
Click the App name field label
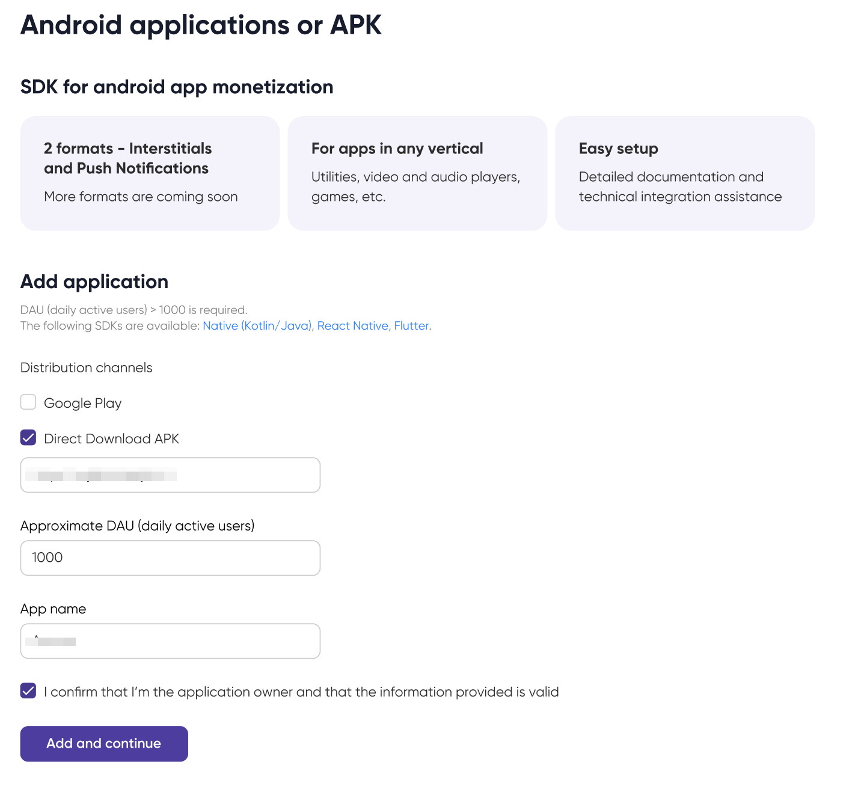tap(53, 609)
